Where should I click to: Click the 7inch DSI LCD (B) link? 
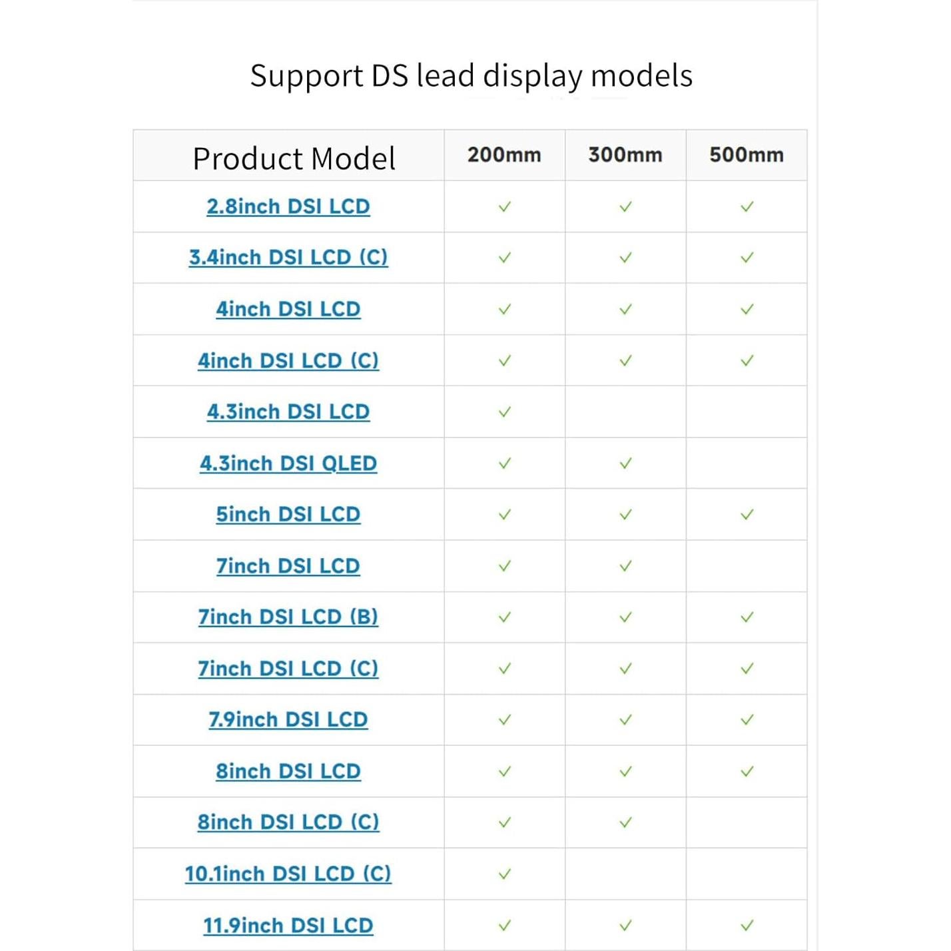tap(288, 617)
